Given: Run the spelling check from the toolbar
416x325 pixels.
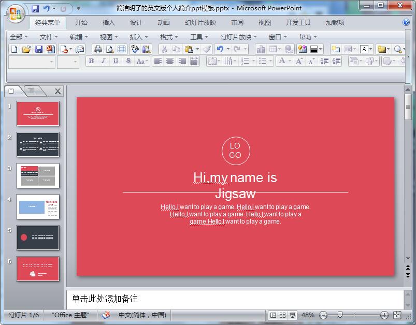Looking at the screenshot, I should click(x=135, y=49).
